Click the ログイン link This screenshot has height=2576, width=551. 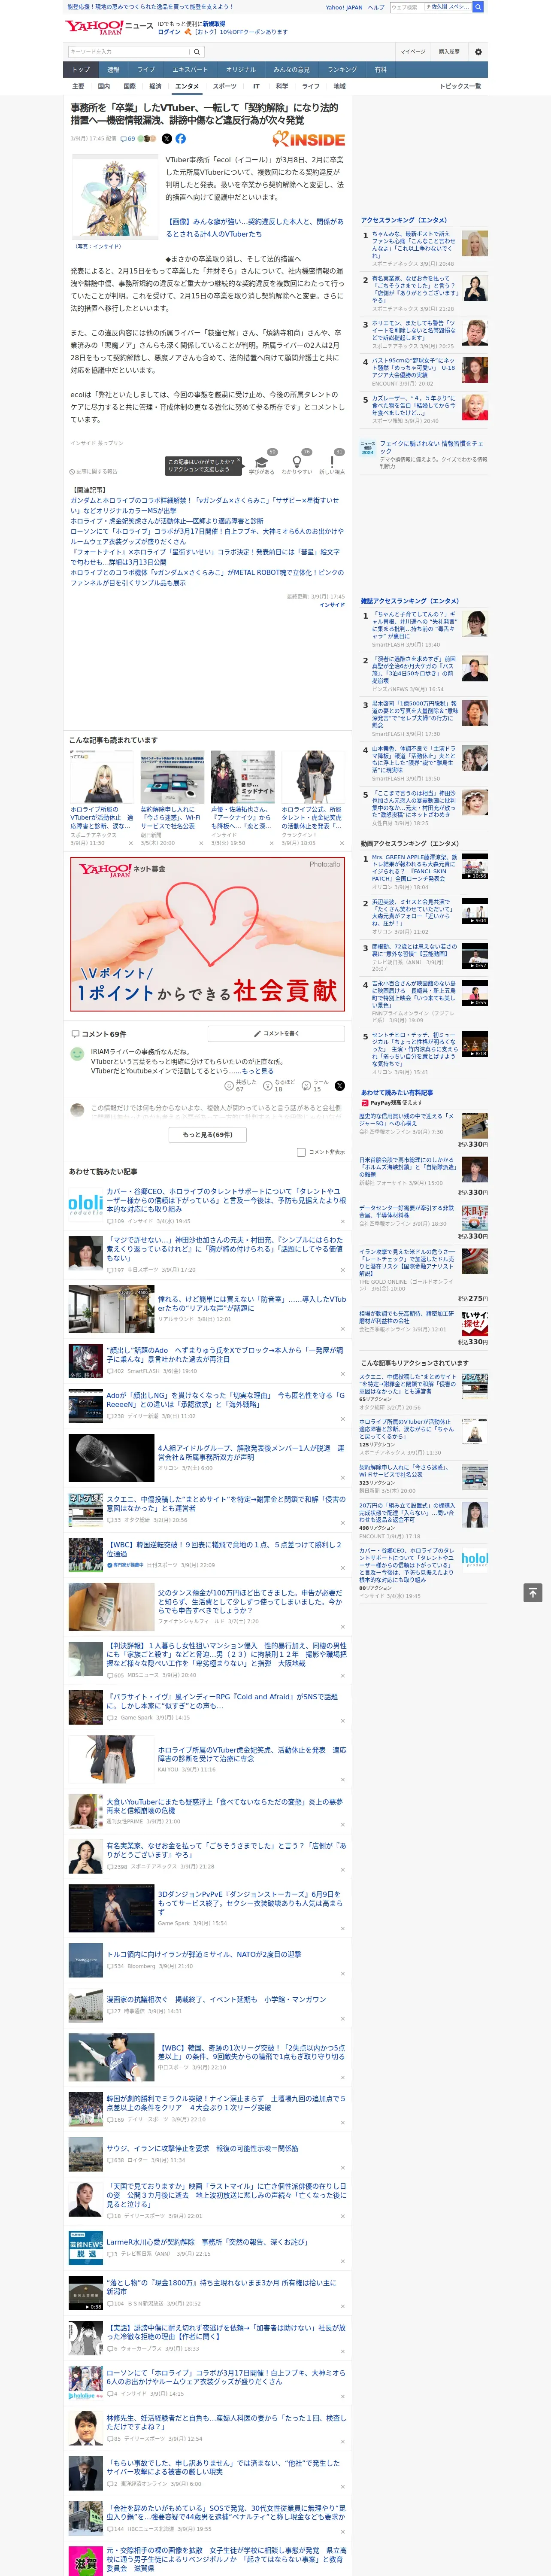pos(169,32)
